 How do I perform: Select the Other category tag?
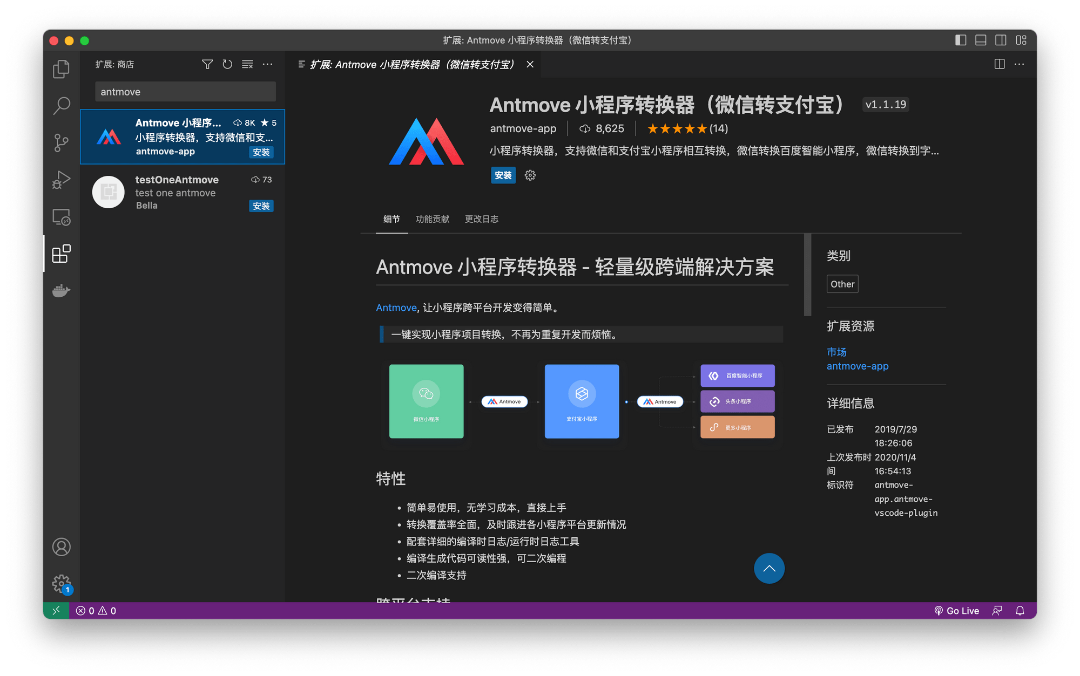pos(842,284)
